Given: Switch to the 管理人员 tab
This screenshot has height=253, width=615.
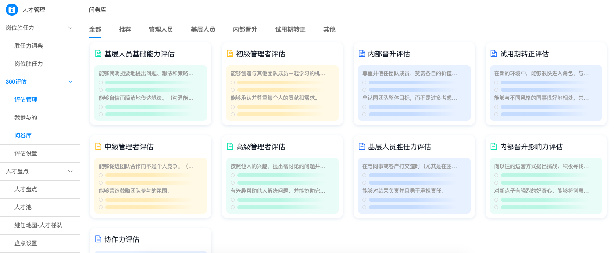Looking at the screenshot, I should click(161, 29).
